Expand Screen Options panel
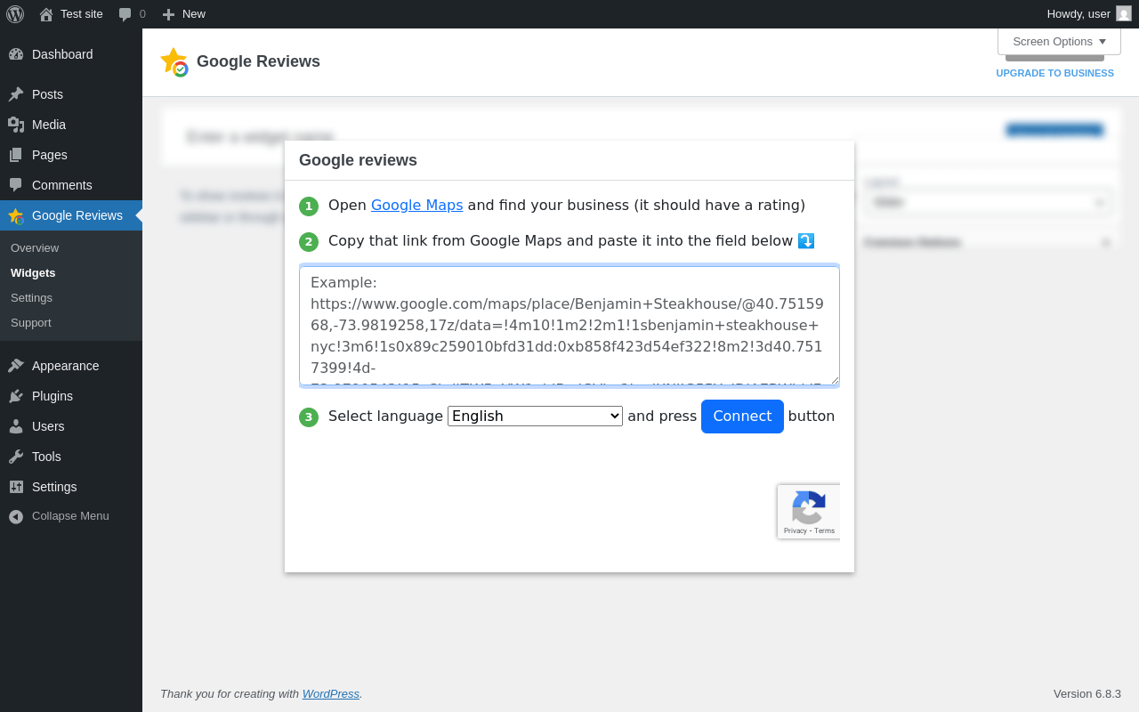This screenshot has height=712, width=1139. coord(1059,41)
